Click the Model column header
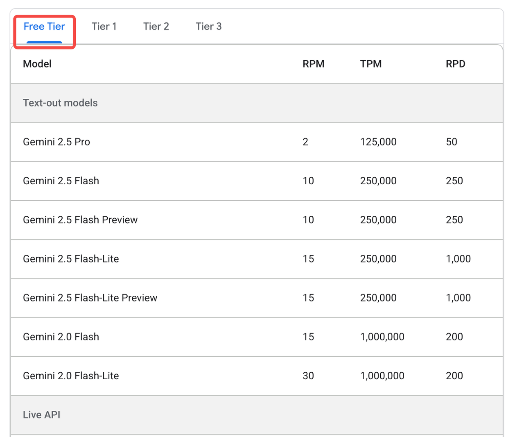Viewport: 524px width, 437px height. [37, 64]
